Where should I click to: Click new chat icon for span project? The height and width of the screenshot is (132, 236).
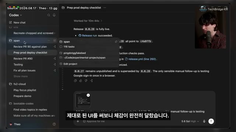click(55, 40)
